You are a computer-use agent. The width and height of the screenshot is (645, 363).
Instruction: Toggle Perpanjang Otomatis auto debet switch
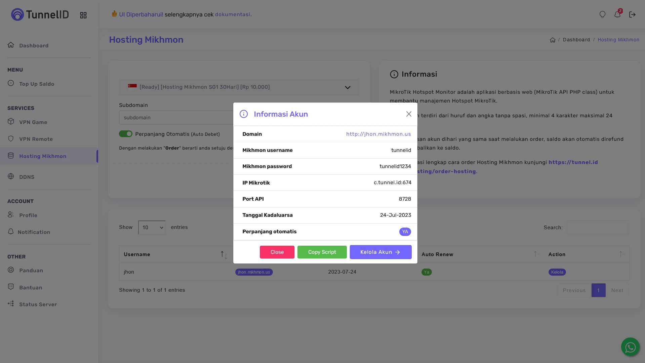126,134
